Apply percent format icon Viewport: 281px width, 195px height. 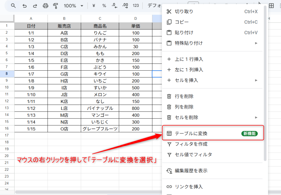click(x=104, y=6)
